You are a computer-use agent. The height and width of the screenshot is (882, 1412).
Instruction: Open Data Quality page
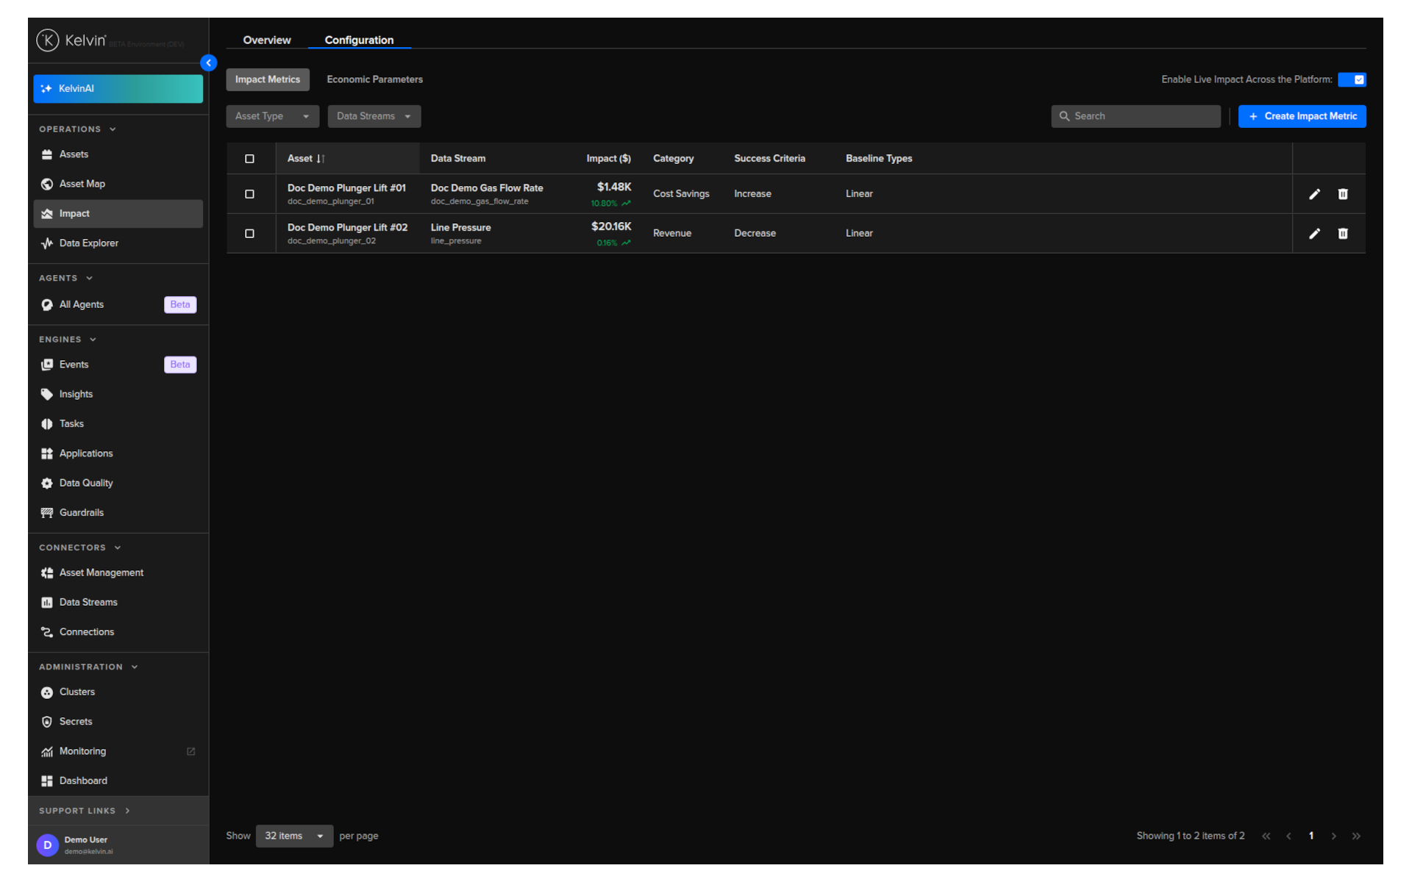coord(118,483)
